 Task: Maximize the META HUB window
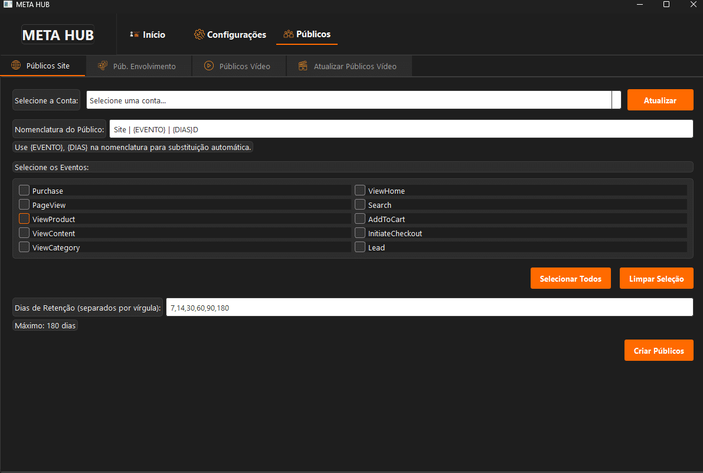pos(666,5)
